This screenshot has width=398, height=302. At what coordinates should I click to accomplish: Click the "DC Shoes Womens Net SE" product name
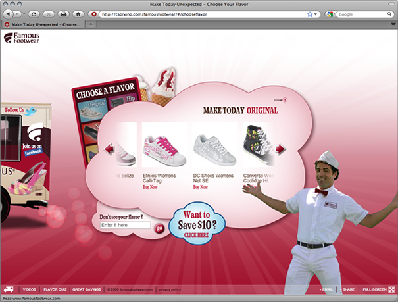pyautogui.click(x=213, y=178)
